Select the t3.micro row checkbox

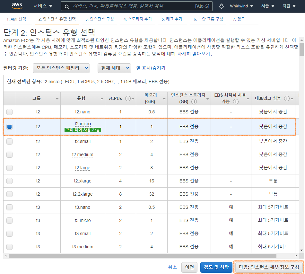[x=10, y=220]
